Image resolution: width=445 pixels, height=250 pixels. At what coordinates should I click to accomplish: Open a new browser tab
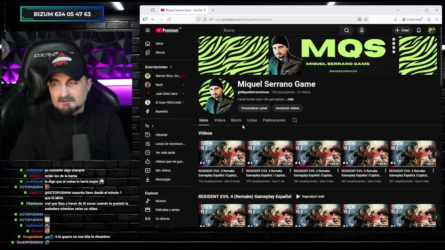click(213, 10)
